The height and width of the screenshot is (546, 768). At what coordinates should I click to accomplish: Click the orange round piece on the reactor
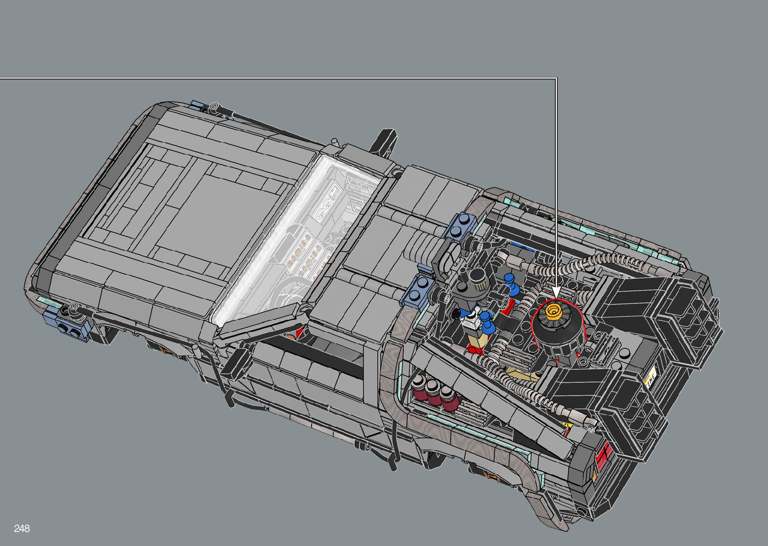[x=554, y=312]
